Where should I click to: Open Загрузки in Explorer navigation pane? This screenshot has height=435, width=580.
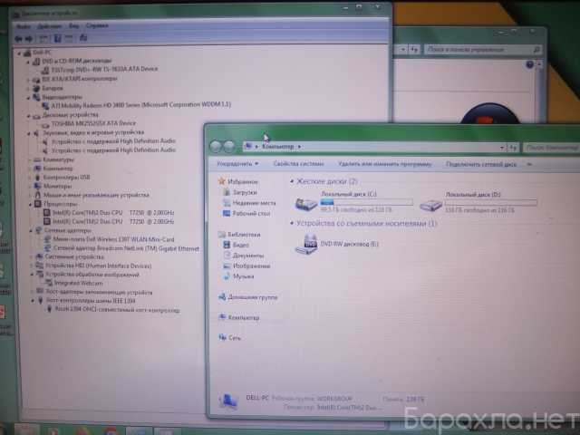pyautogui.click(x=245, y=192)
